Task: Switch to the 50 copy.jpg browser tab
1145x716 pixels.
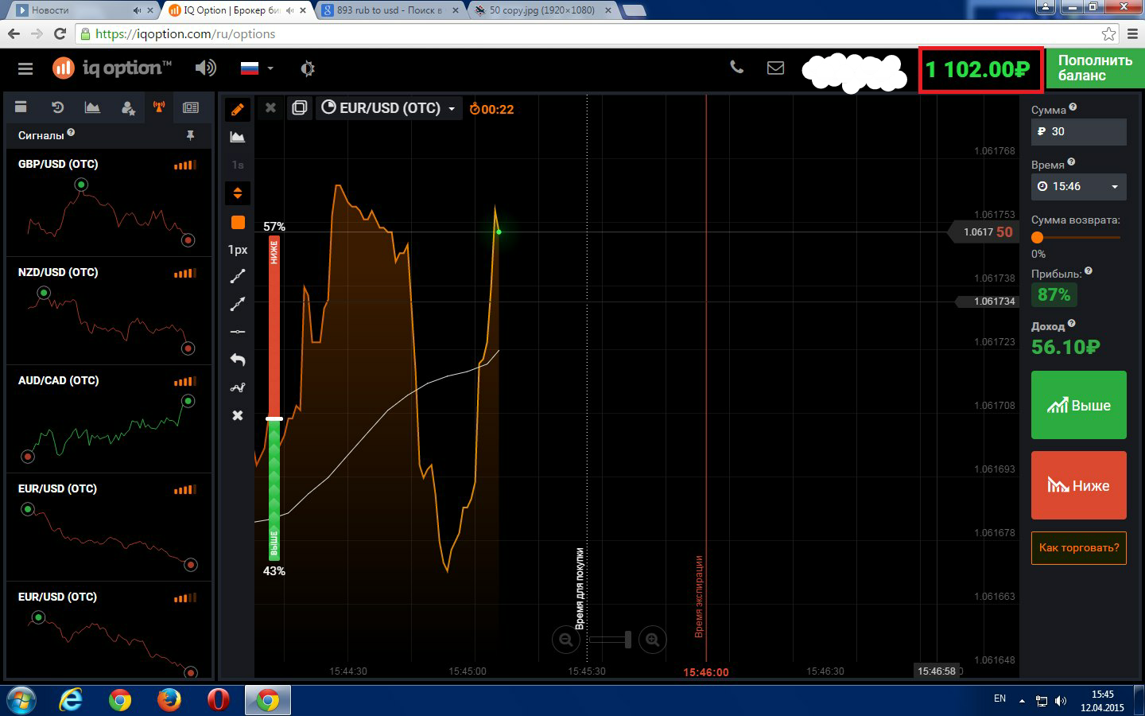Action: click(543, 10)
